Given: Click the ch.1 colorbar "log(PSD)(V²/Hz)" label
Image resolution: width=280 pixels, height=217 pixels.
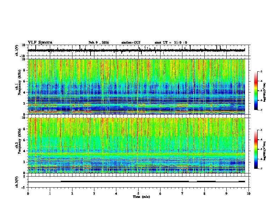Looking at the screenshot, I should pos(265,93).
